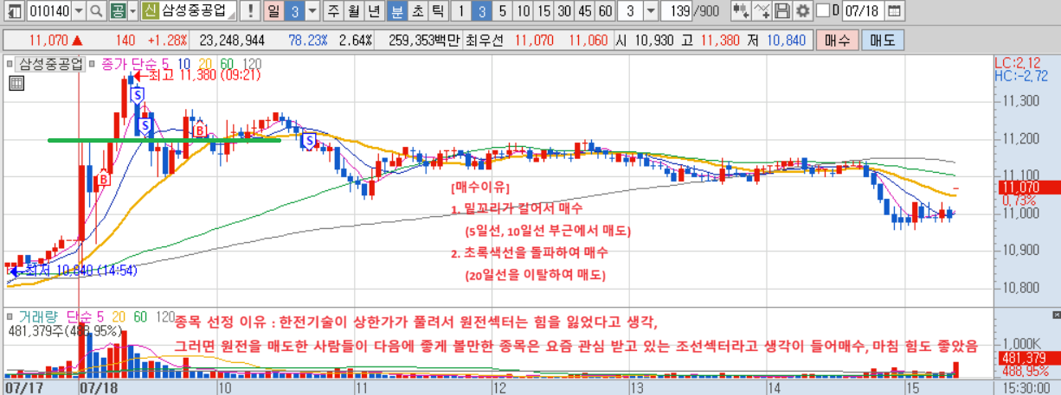Select 년 yearly period button
This screenshot has height=395, width=1061.
374,11
